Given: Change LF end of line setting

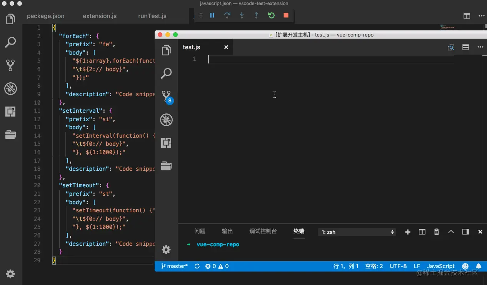Looking at the screenshot, I should coord(417,266).
